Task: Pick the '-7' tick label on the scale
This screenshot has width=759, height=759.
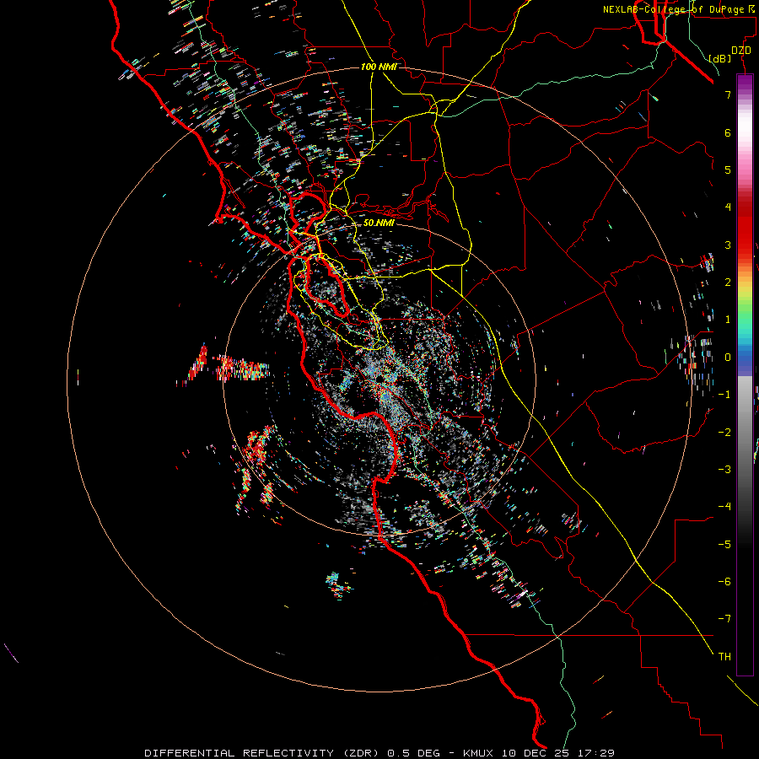Action: (x=724, y=619)
